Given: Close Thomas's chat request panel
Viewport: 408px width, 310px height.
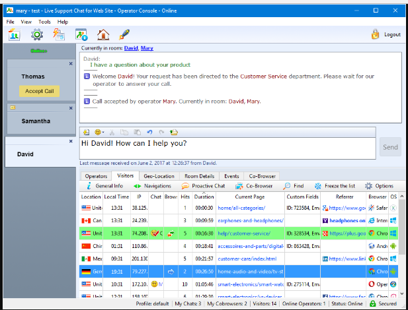Looking at the screenshot, I should click(x=71, y=63).
